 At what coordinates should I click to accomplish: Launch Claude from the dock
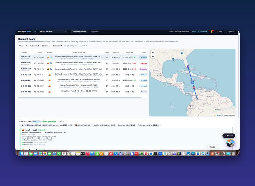(x=212, y=153)
